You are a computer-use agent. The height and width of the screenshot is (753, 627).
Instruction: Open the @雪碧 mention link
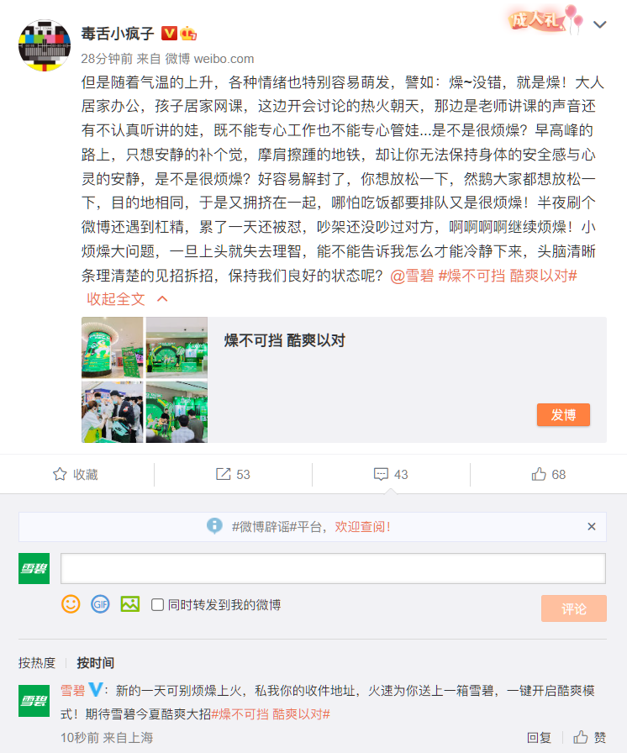point(412,276)
